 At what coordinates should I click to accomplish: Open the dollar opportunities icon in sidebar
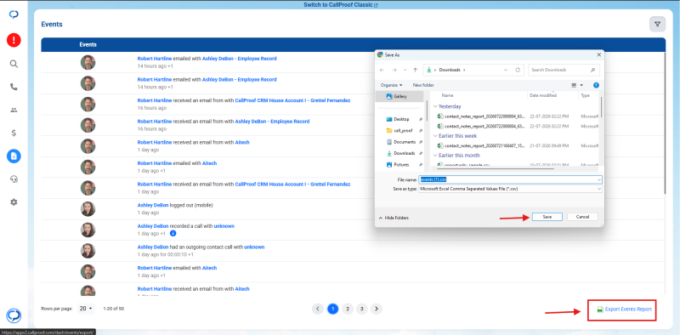click(x=14, y=133)
